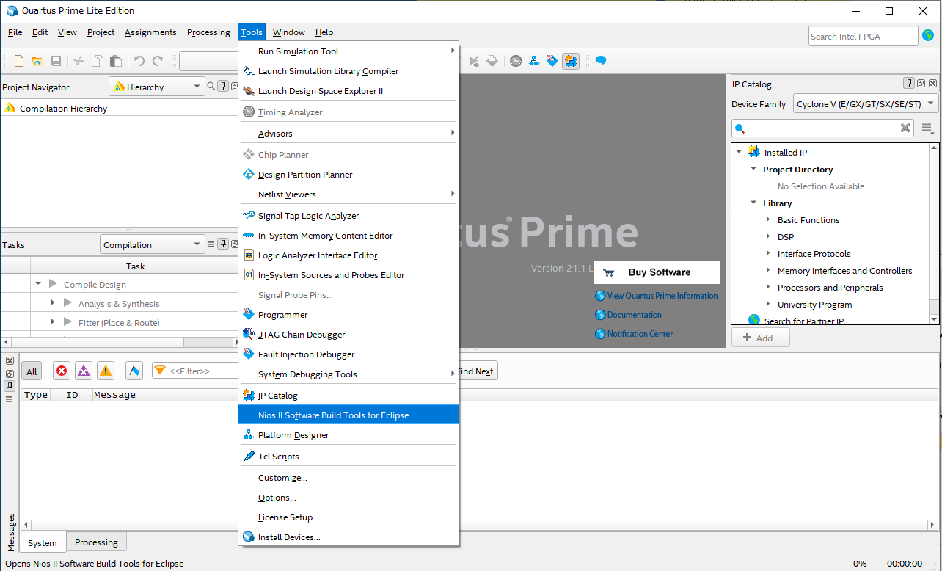Toggle flagged messages filter
The width and height of the screenshot is (942, 571).
134,371
